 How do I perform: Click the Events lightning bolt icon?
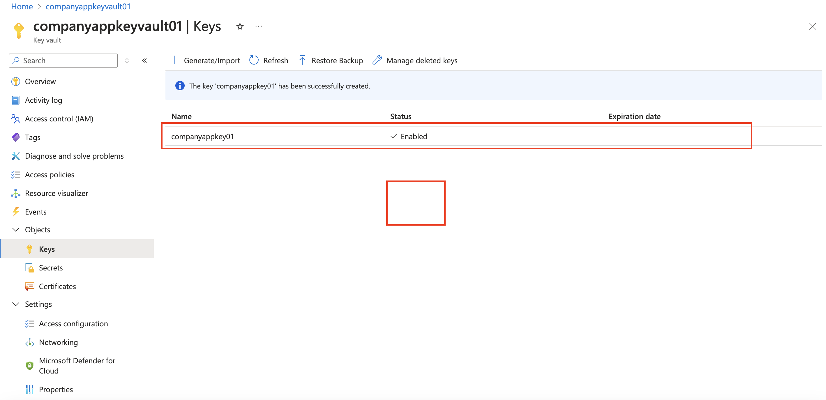[15, 212]
